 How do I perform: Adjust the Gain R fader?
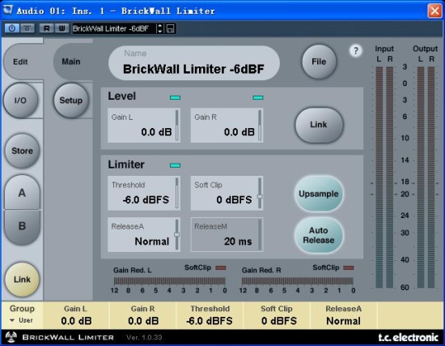260,126
